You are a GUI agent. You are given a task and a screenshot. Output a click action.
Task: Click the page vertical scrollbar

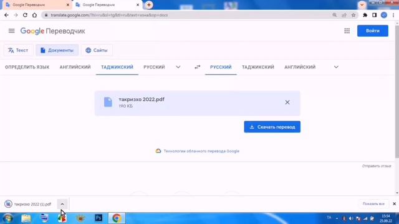[397, 91]
